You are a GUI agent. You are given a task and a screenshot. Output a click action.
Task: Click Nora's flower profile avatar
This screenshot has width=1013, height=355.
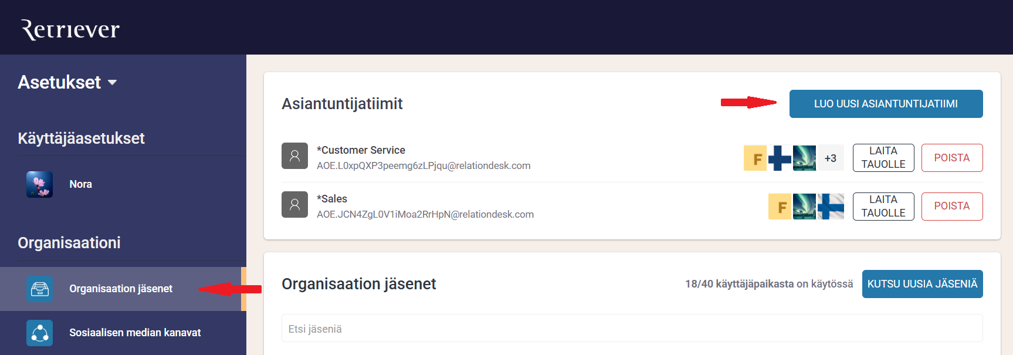pyautogui.click(x=39, y=184)
